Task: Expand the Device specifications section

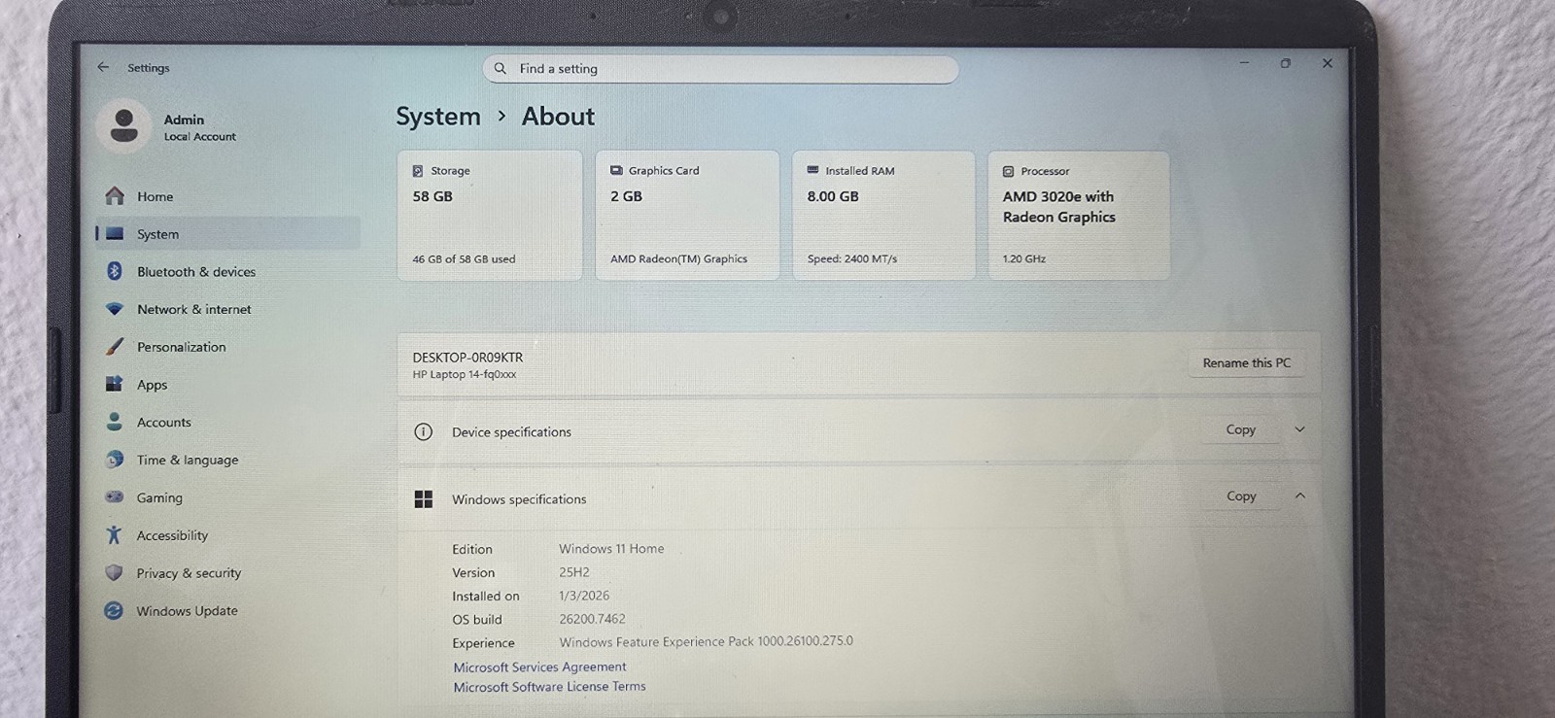Action: pyautogui.click(x=1299, y=429)
